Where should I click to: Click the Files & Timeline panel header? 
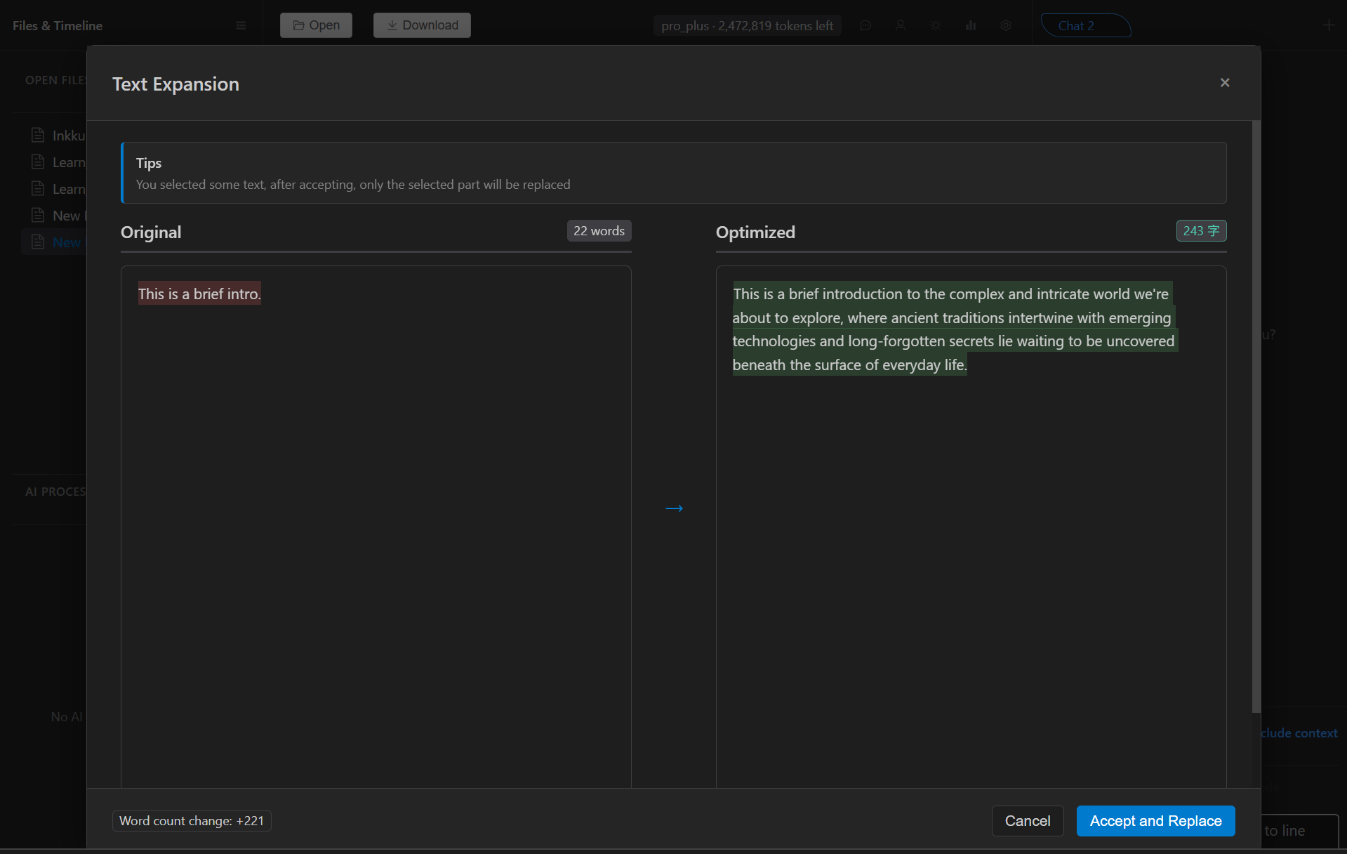click(x=57, y=25)
